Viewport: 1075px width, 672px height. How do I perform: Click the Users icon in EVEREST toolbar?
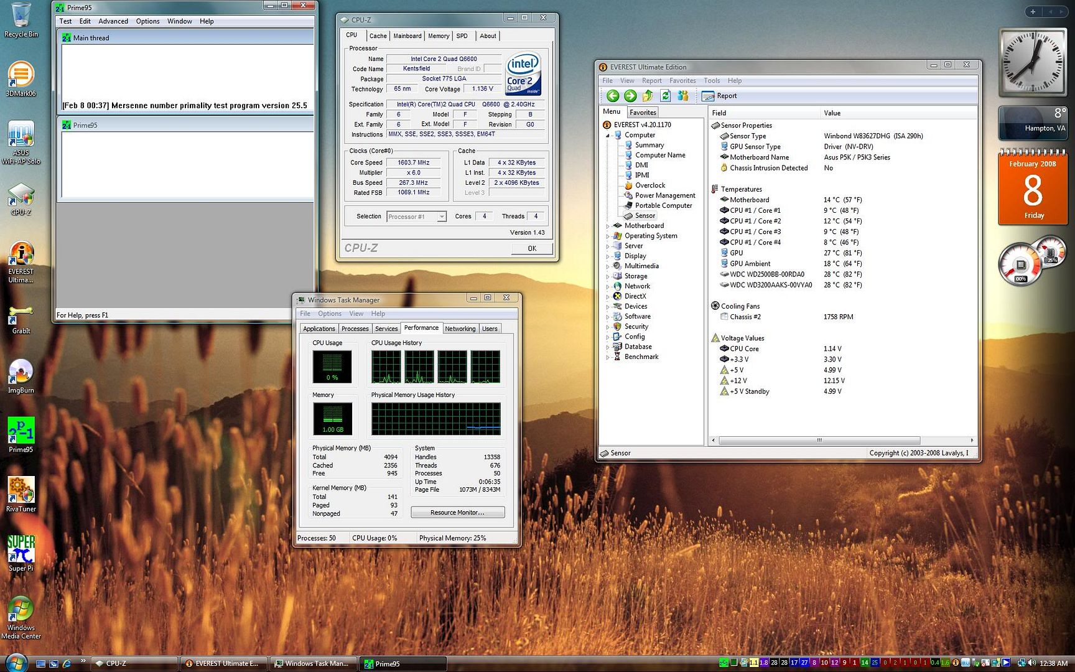683,96
